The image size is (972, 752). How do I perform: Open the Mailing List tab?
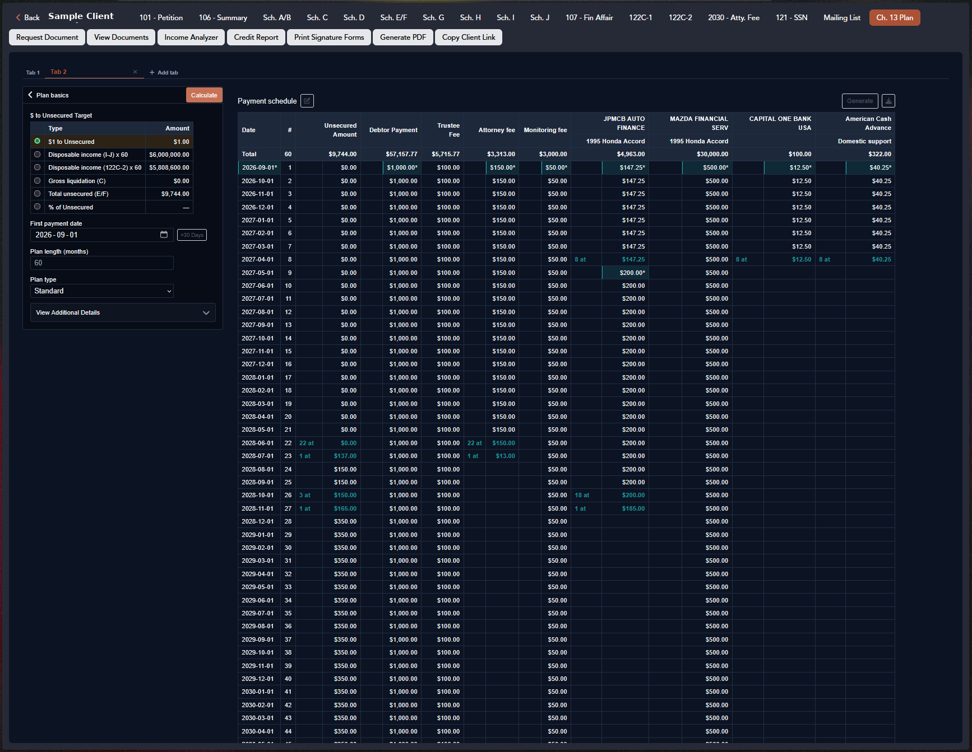pyautogui.click(x=841, y=17)
